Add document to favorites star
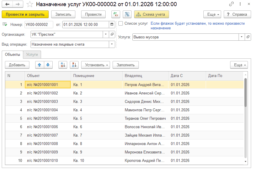The height and width of the screenshot is (170, 254). (30, 4)
